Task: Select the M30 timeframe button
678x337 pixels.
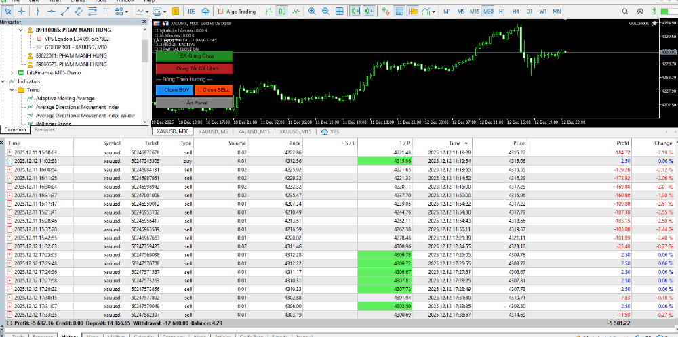Action: pyautogui.click(x=488, y=12)
